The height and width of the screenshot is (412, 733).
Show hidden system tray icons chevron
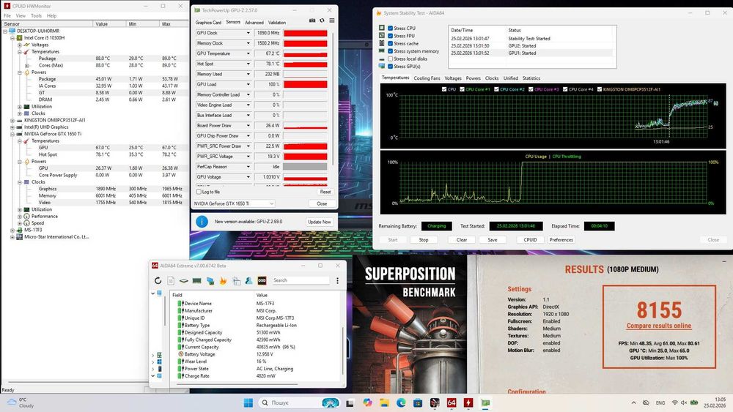tap(633, 402)
